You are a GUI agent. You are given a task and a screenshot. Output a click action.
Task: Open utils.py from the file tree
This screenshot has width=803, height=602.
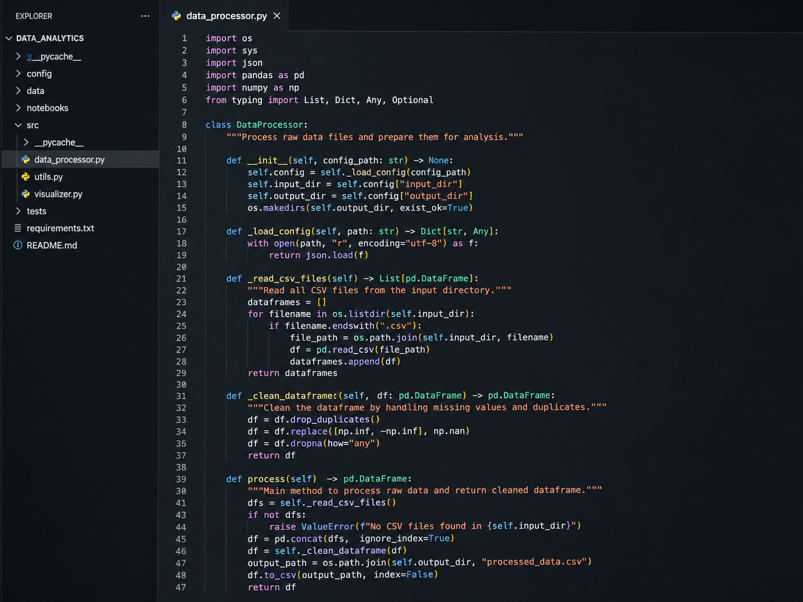pos(48,177)
